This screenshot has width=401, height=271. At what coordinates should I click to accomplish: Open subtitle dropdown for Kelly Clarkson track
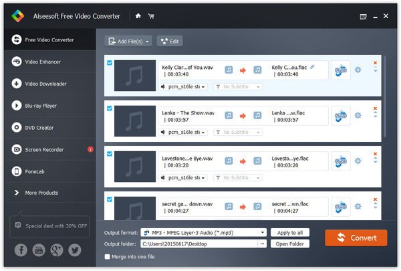coord(238,87)
